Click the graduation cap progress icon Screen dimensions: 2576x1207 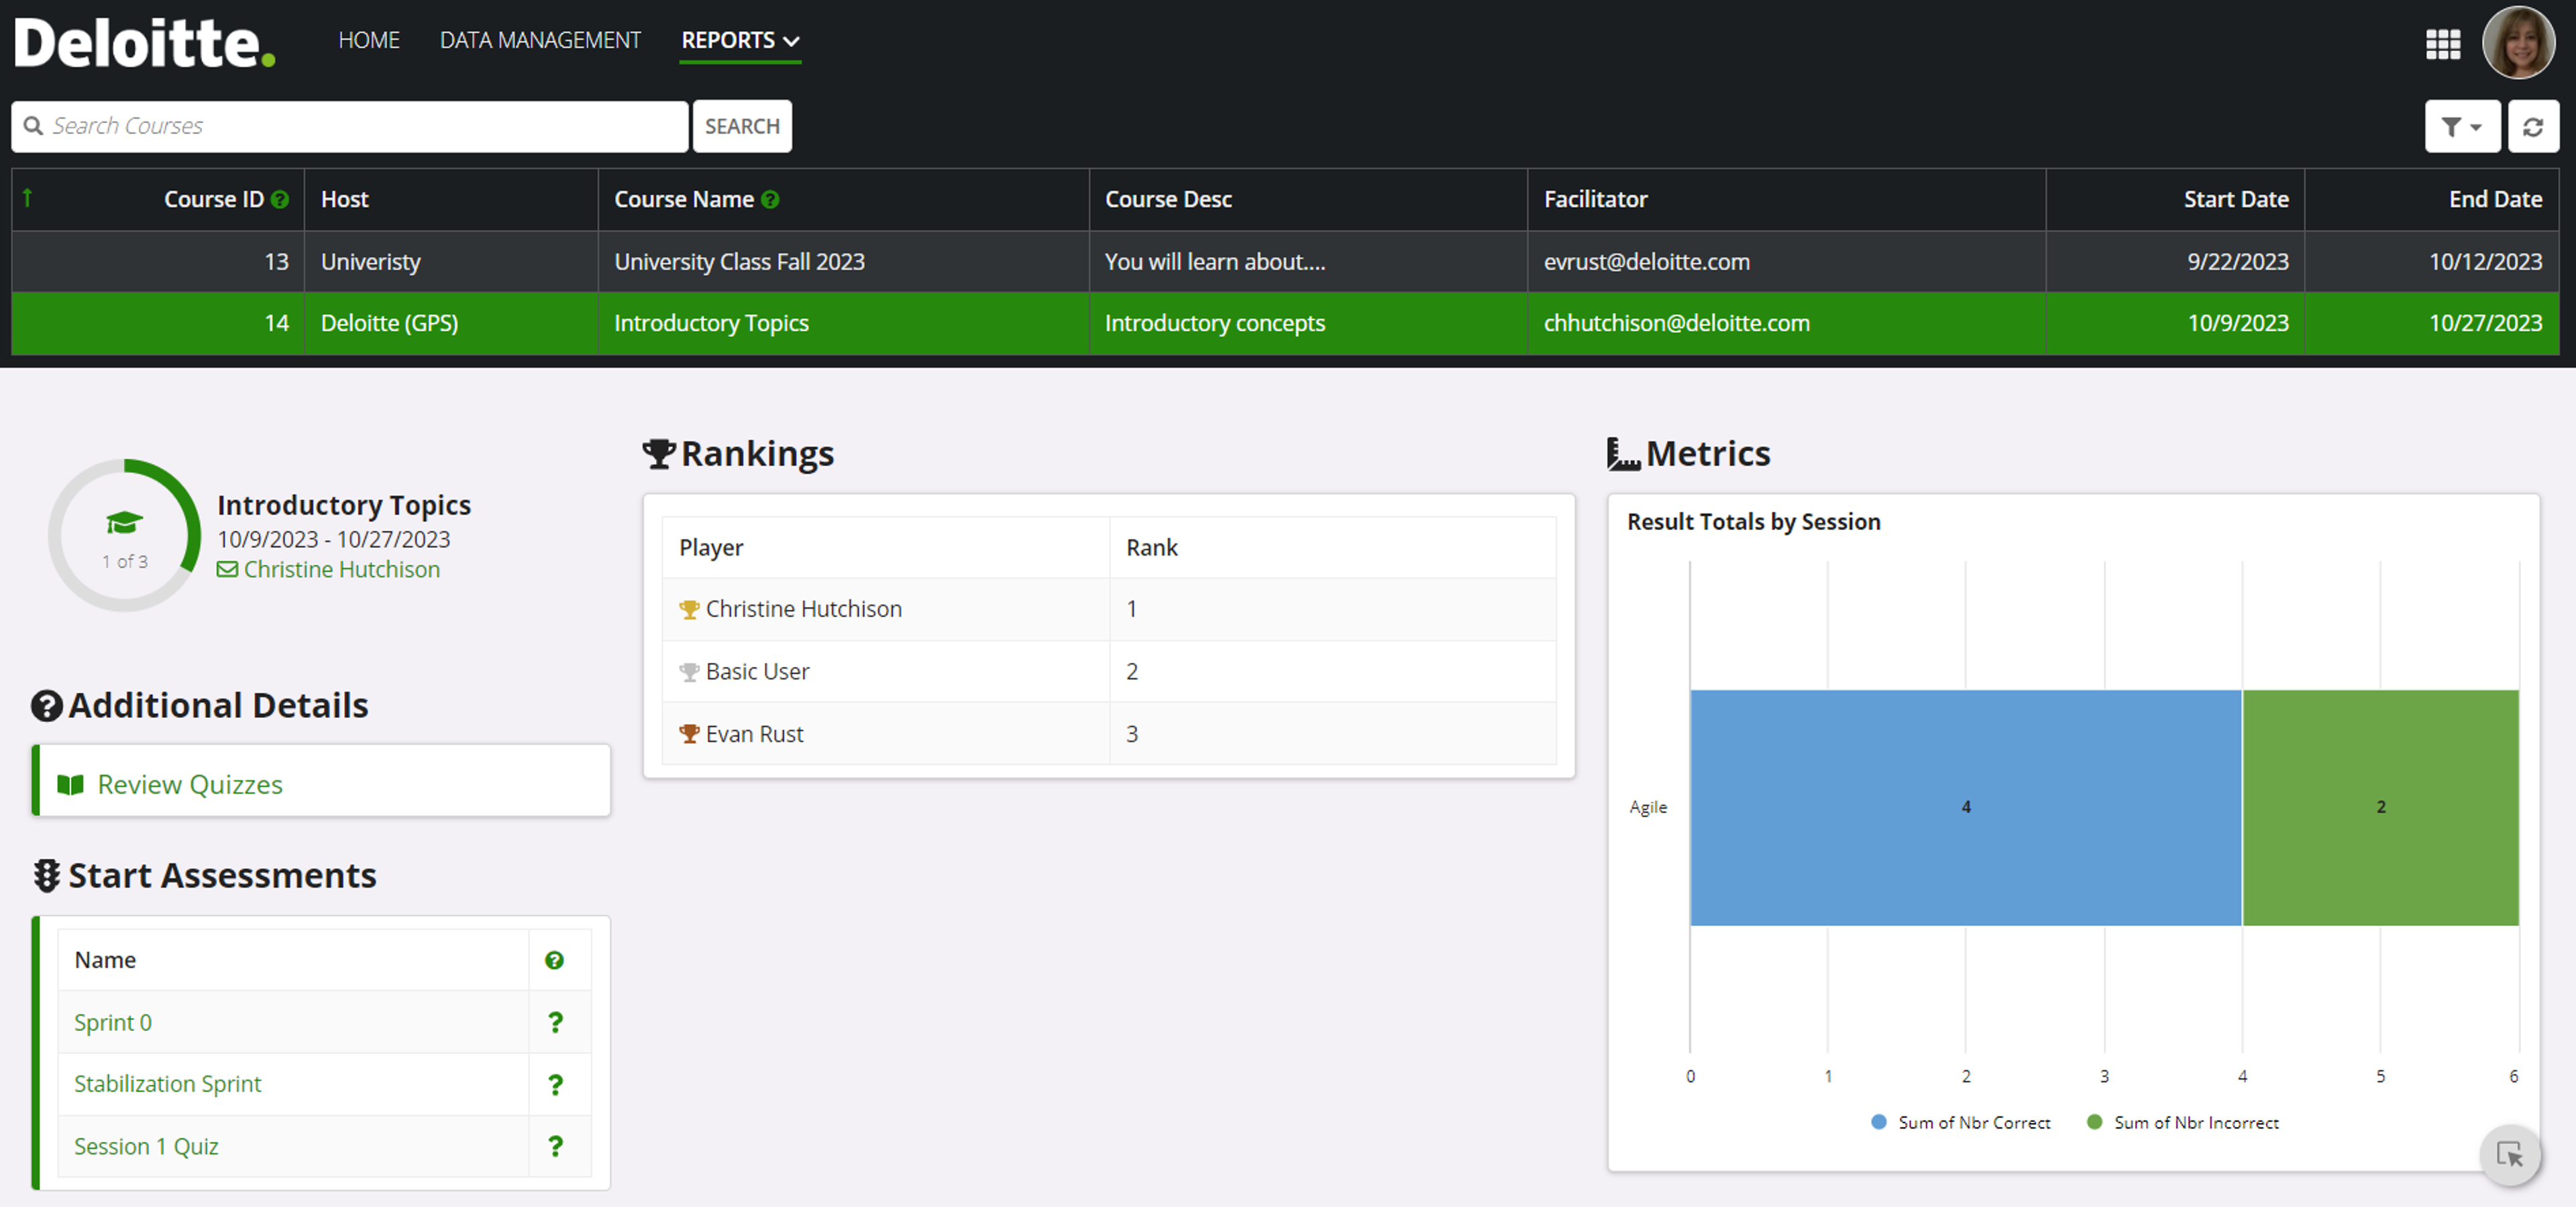(x=125, y=522)
